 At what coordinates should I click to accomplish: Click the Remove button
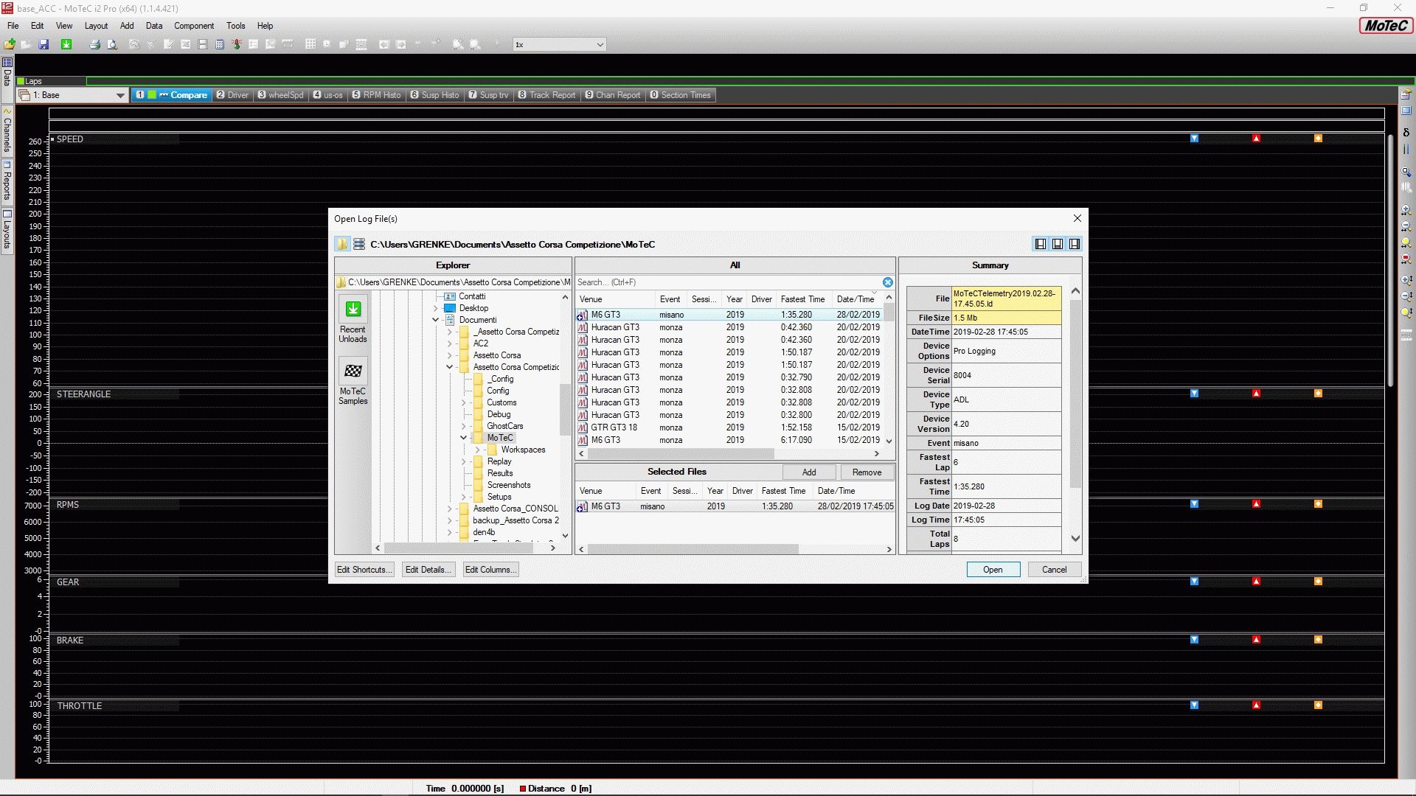click(x=867, y=472)
